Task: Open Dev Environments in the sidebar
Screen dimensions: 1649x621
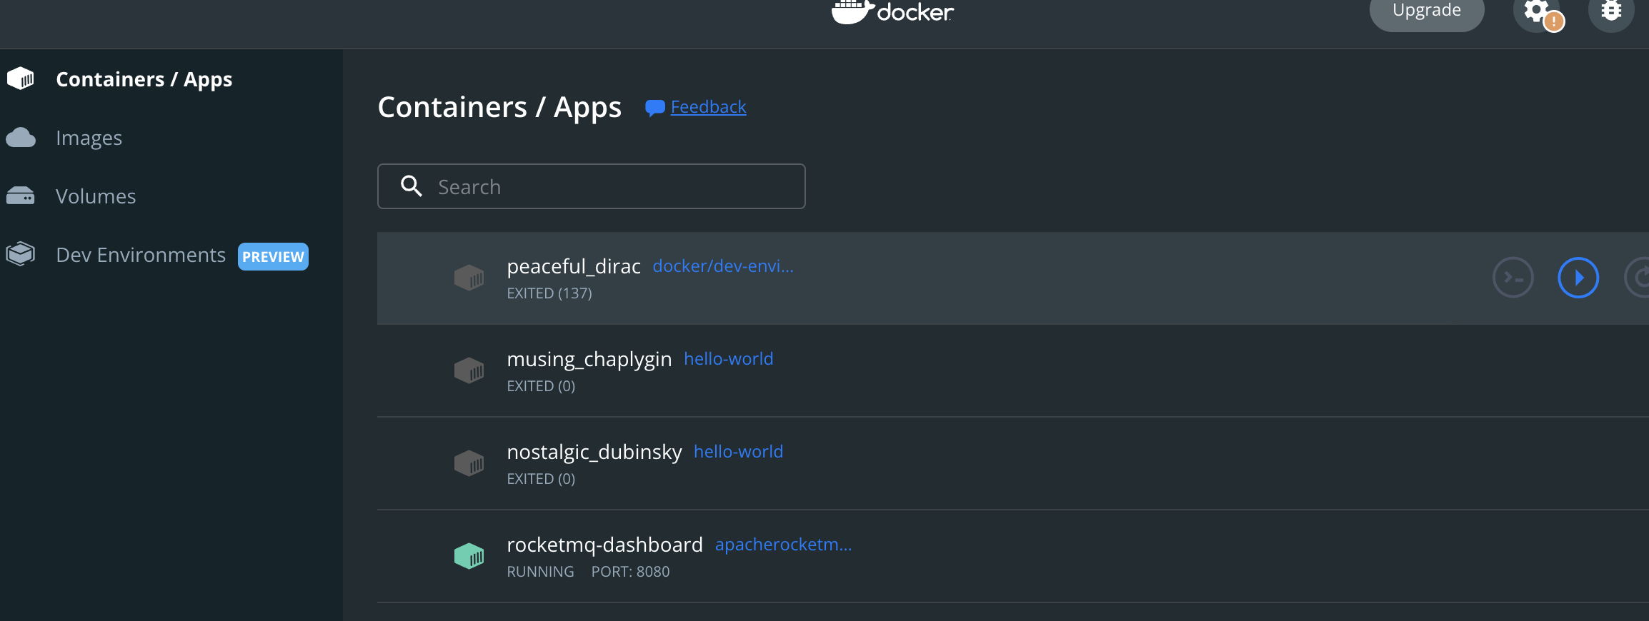Action: coord(140,255)
